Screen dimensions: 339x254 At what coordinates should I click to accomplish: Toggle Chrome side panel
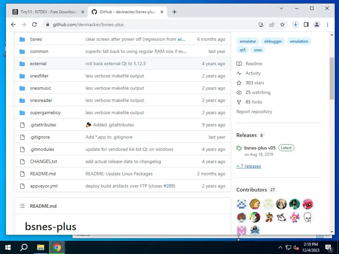click(306, 24)
